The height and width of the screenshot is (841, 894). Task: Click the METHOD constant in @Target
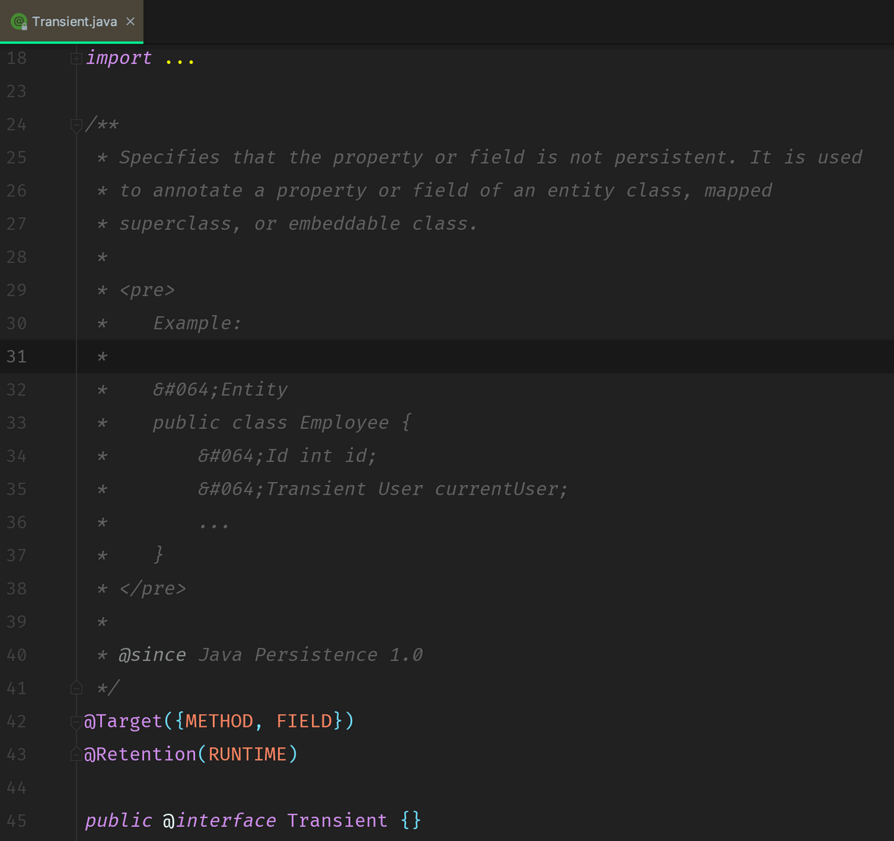point(219,721)
